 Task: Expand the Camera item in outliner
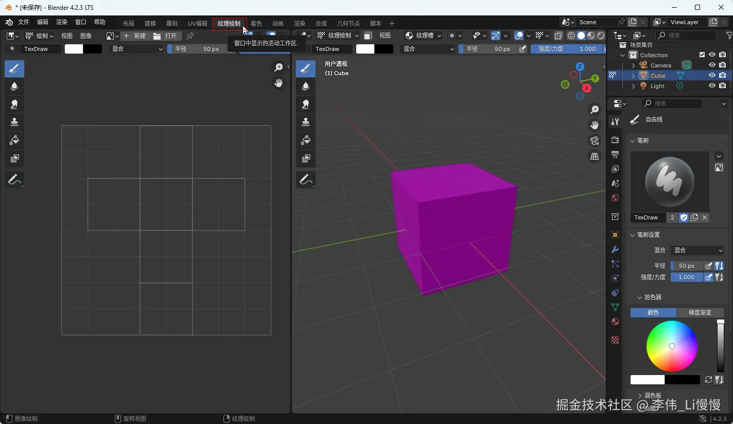[x=633, y=65]
